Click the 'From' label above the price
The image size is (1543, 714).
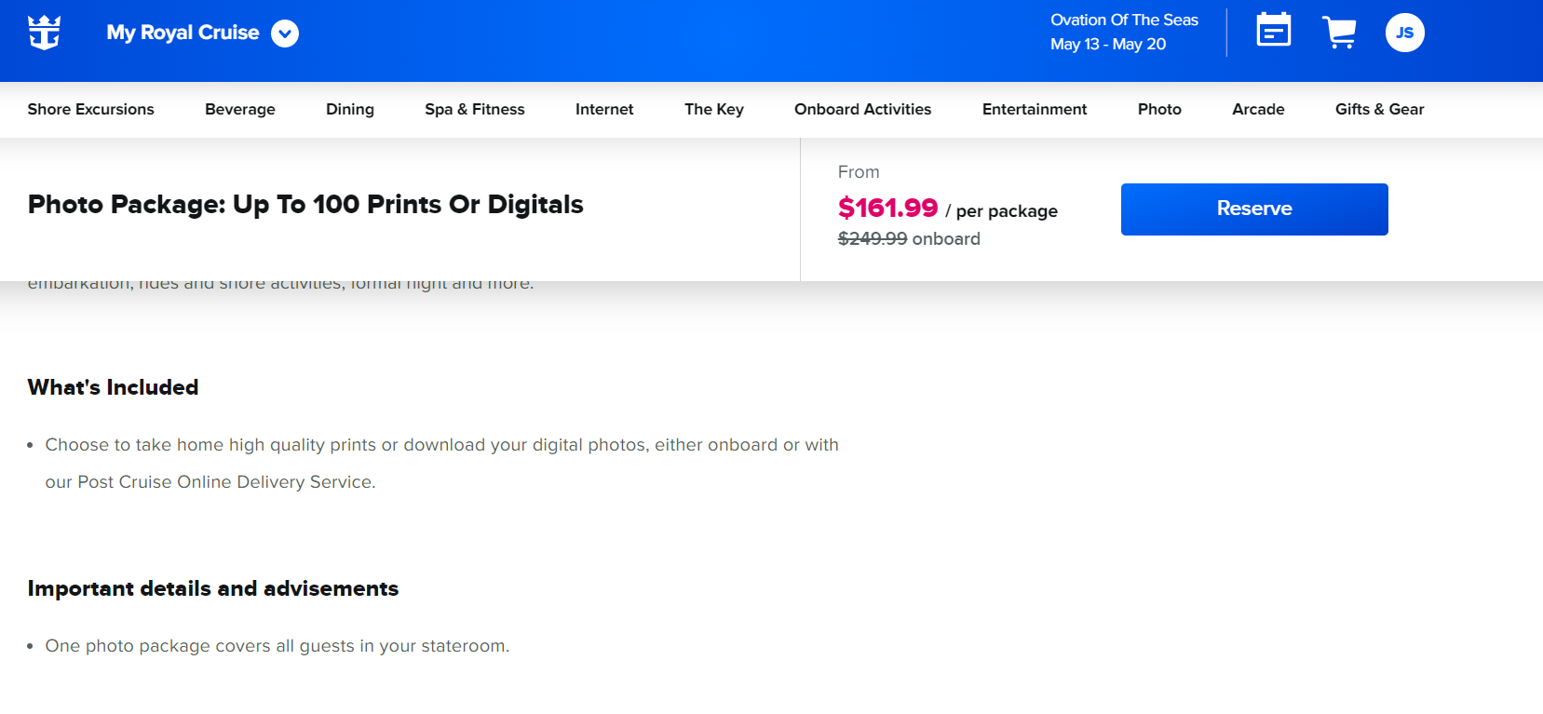pos(859,172)
